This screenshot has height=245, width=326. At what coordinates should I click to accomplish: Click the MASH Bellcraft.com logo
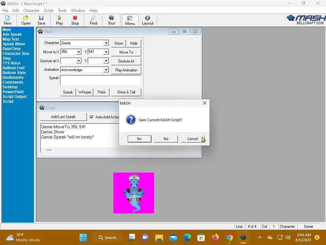coord(306,20)
